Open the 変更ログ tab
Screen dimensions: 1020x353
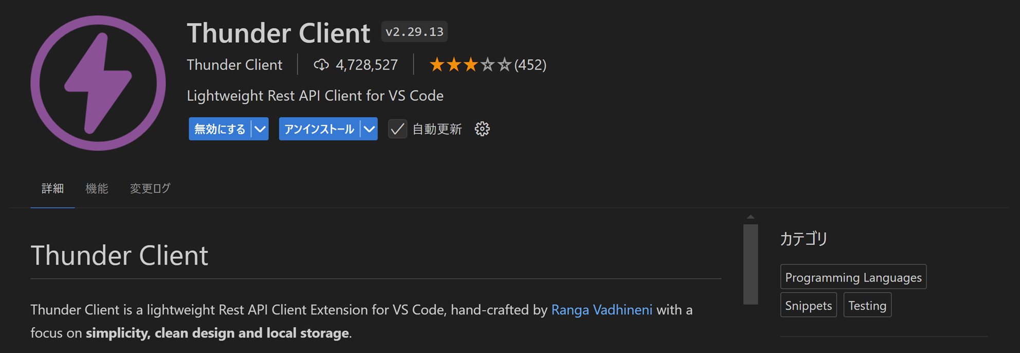(x=150, y=189)
